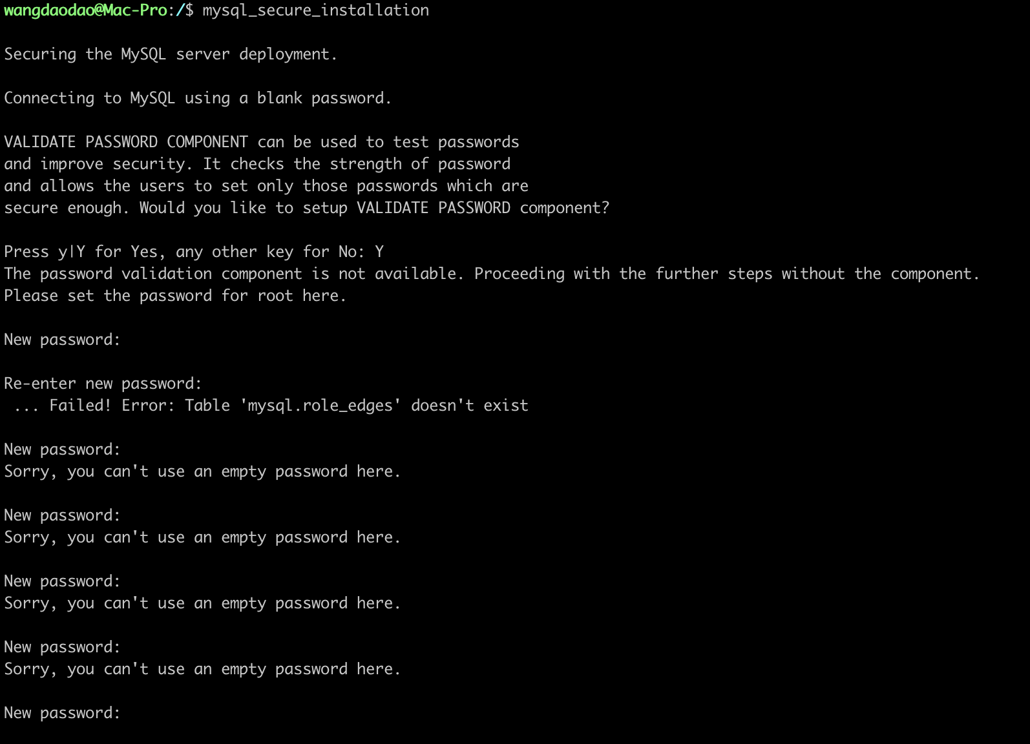Click the wangdaodao@Mac-Pro shell prompt
Screen dimensions: 1030x744
pyautogui.click(x=85, y=10)
